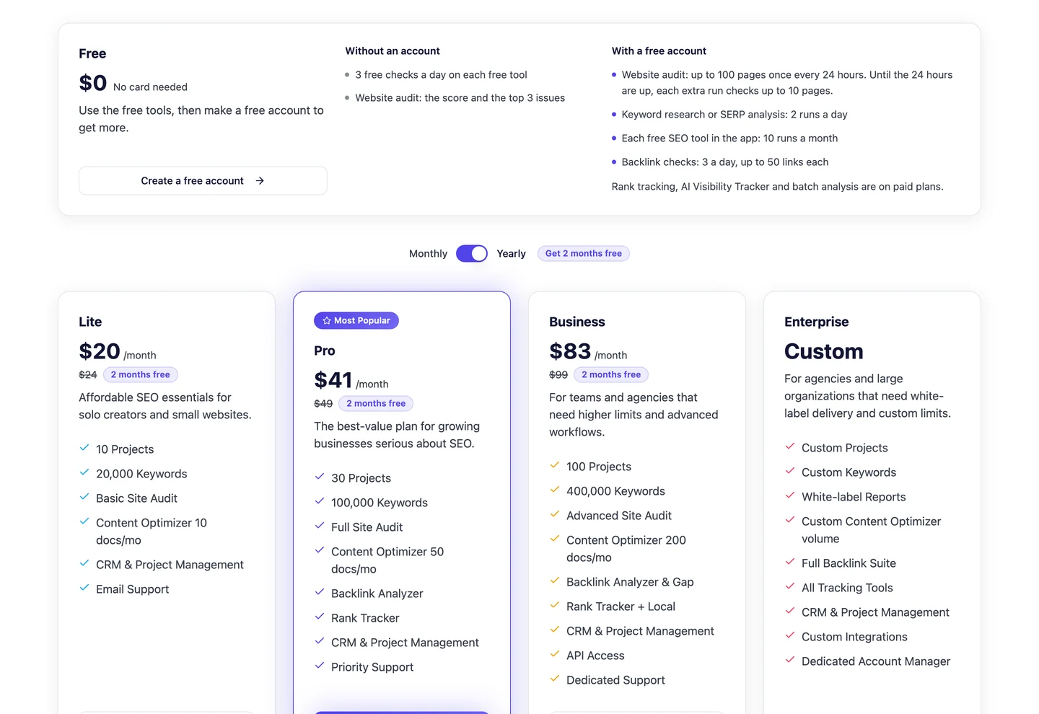Click the Rank Tracker + Local feature
This screenshot has width=1039, height=714.
point(621,607)
